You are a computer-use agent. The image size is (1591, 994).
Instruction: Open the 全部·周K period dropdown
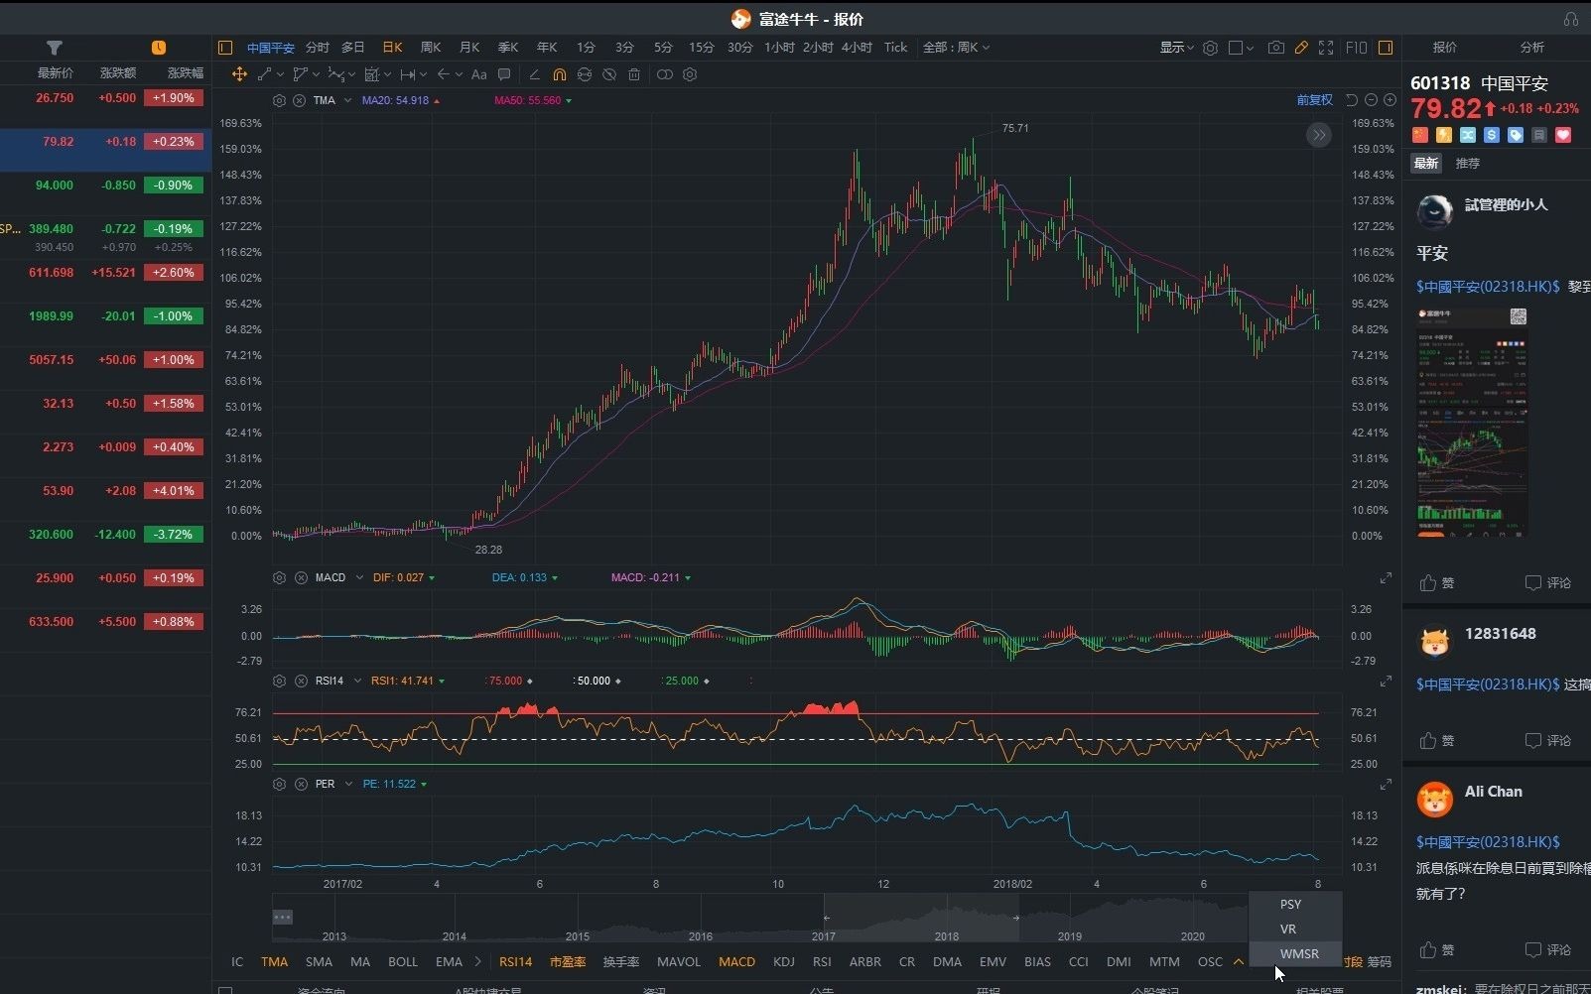click(956, 47)
